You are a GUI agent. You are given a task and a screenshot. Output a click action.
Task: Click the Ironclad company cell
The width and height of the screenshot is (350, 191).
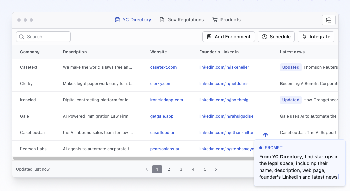tap(28, 100)
